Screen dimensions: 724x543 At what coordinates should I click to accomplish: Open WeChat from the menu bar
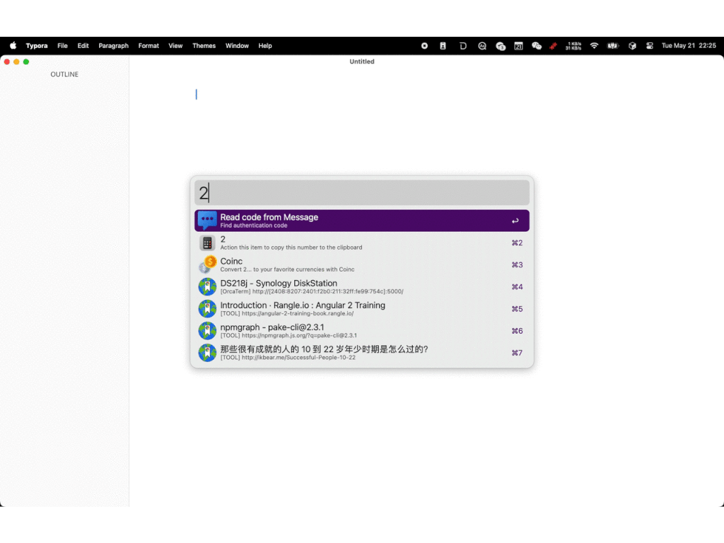click(x=537, y=46)
